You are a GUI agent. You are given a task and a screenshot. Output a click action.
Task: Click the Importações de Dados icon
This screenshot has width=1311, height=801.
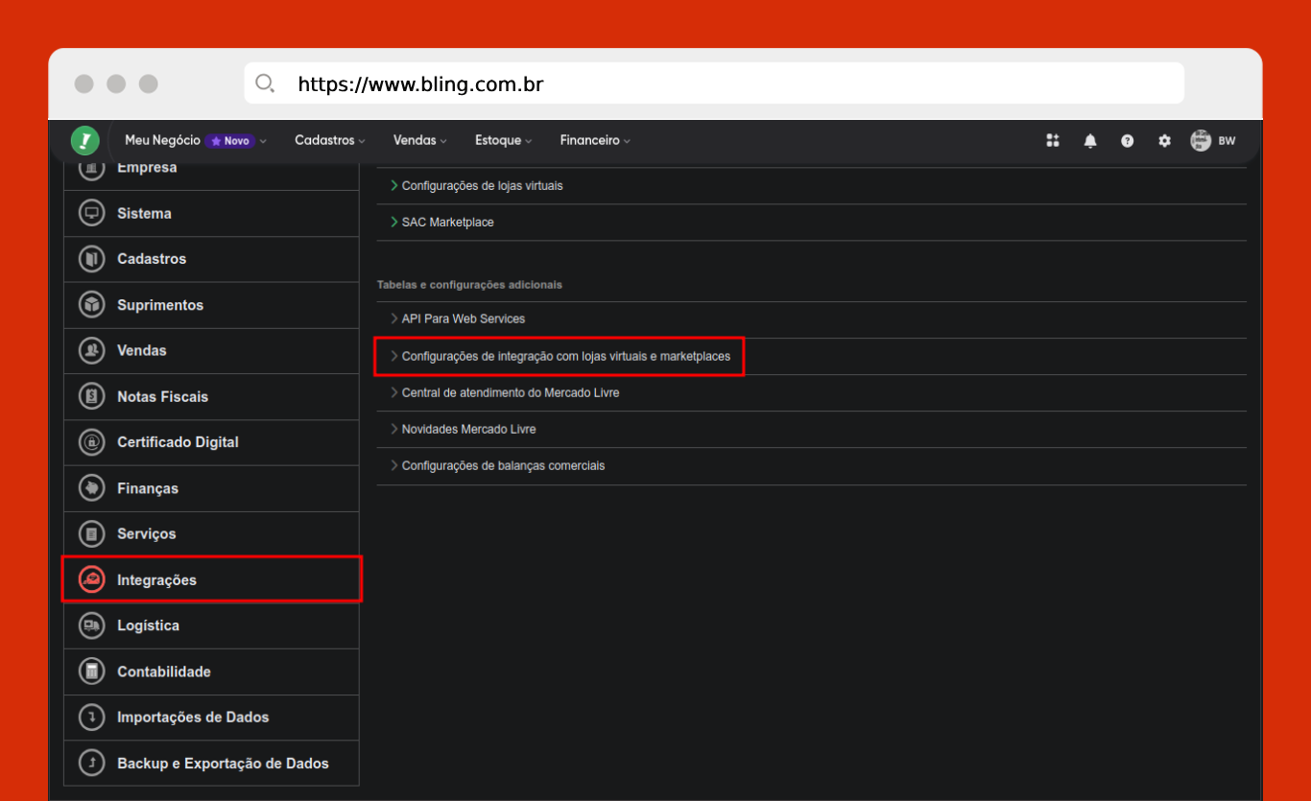91,717
